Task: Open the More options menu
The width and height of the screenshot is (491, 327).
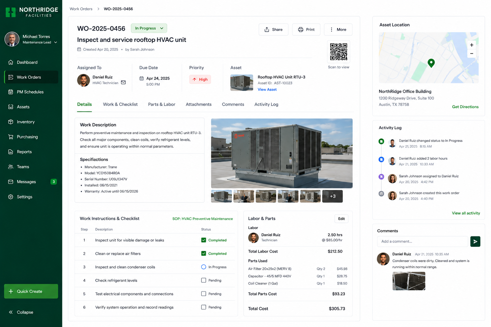Action: coord(338,29)
